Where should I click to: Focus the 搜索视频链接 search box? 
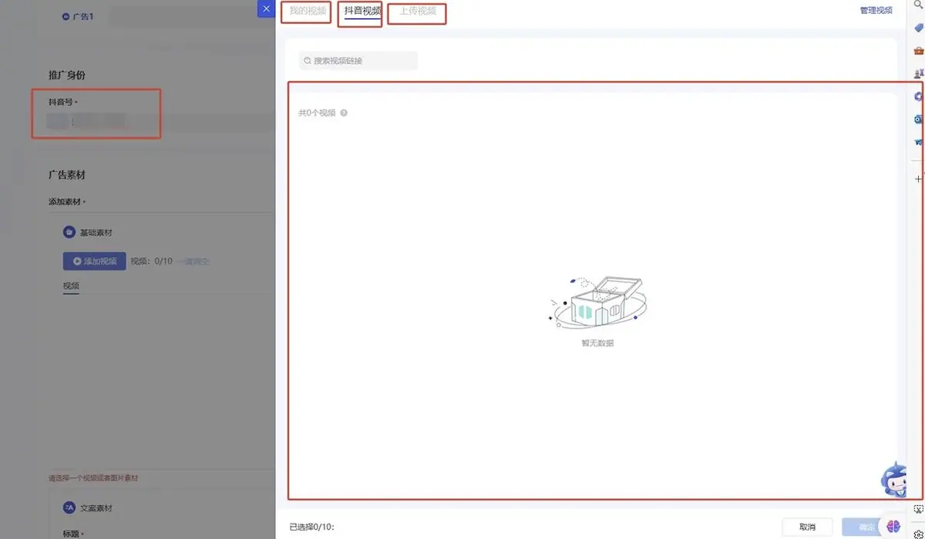click(x=358, y=60)
